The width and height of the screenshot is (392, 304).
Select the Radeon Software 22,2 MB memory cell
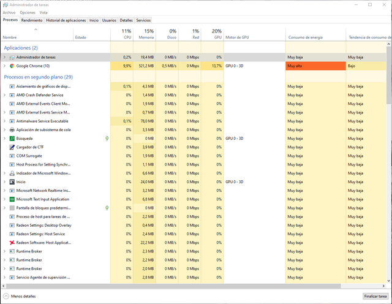(145, 243)
